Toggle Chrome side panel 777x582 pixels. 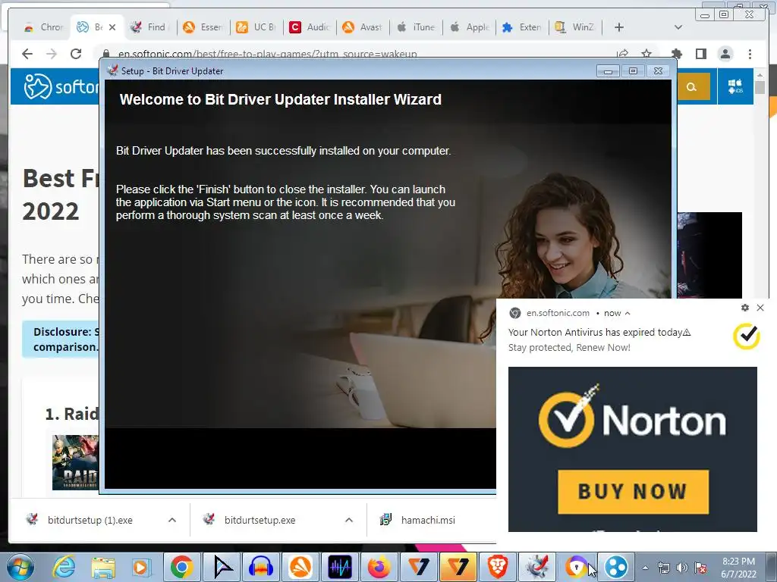tap(700, 54)
